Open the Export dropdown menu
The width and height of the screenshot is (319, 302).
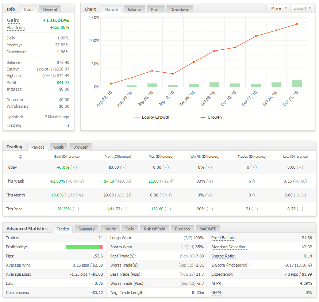coord(302,8)
